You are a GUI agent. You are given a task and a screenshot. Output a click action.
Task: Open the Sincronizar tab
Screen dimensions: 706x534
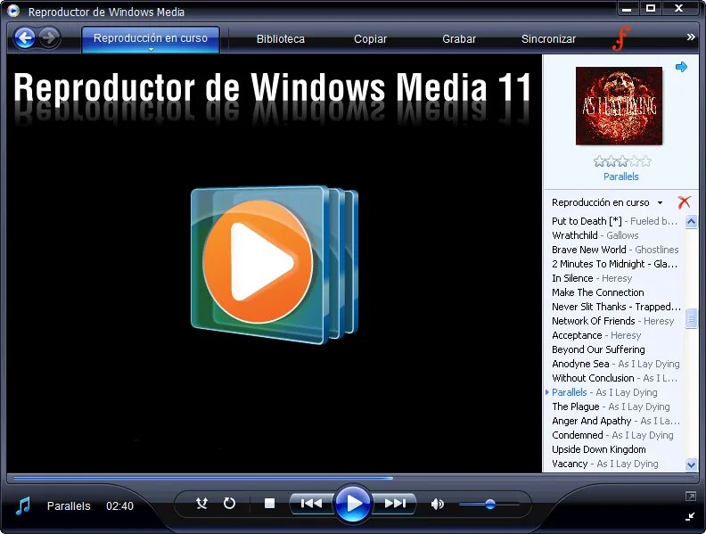tap(548, 39)
